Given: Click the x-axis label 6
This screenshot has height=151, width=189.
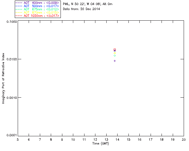Looking at the screenshot, I should pos(29,139).
